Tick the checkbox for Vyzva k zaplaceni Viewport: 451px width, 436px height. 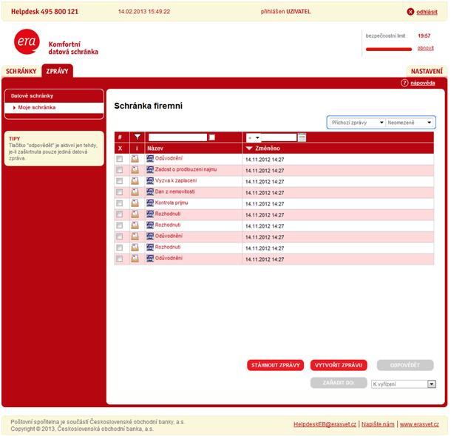(x=120, y=181)
